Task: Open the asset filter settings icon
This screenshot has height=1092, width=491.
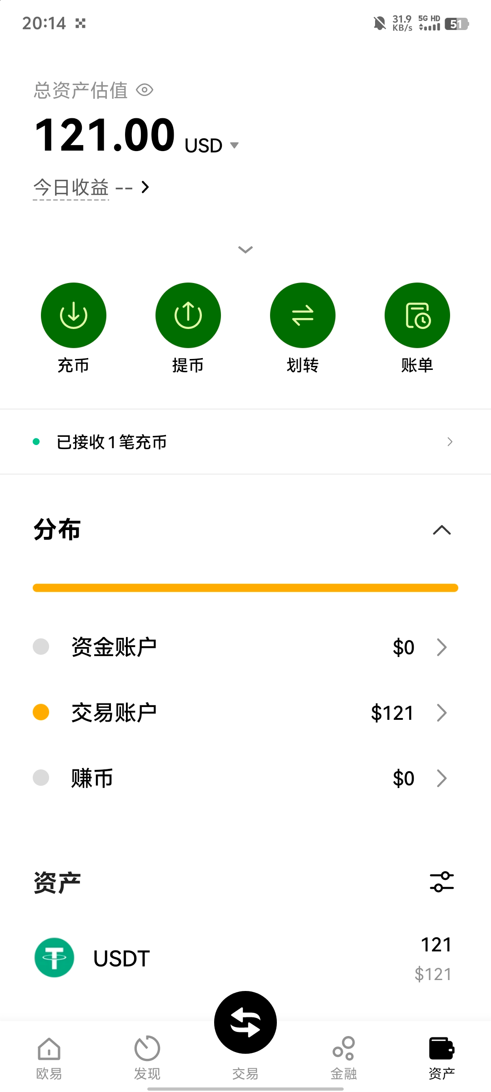Action: click(x=442, y=882)
